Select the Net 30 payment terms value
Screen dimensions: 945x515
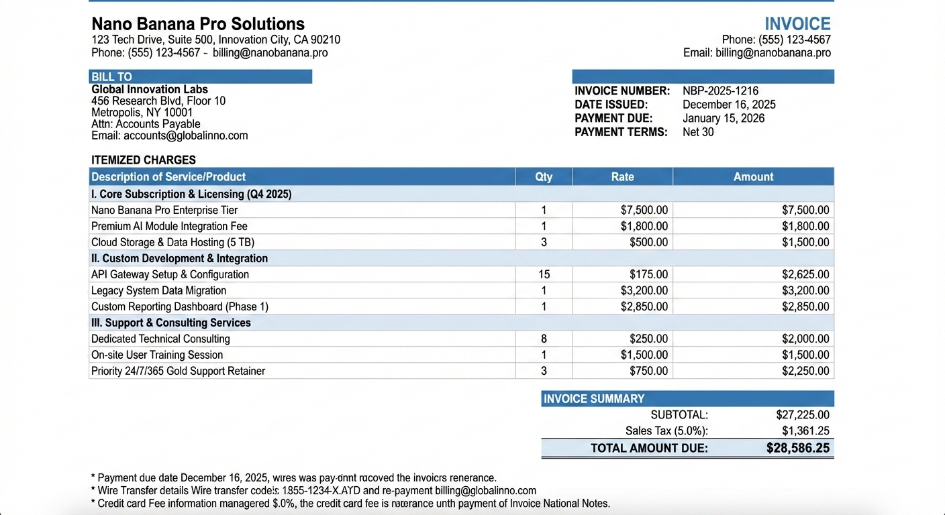pyautogui.click(x=698, y=132)
